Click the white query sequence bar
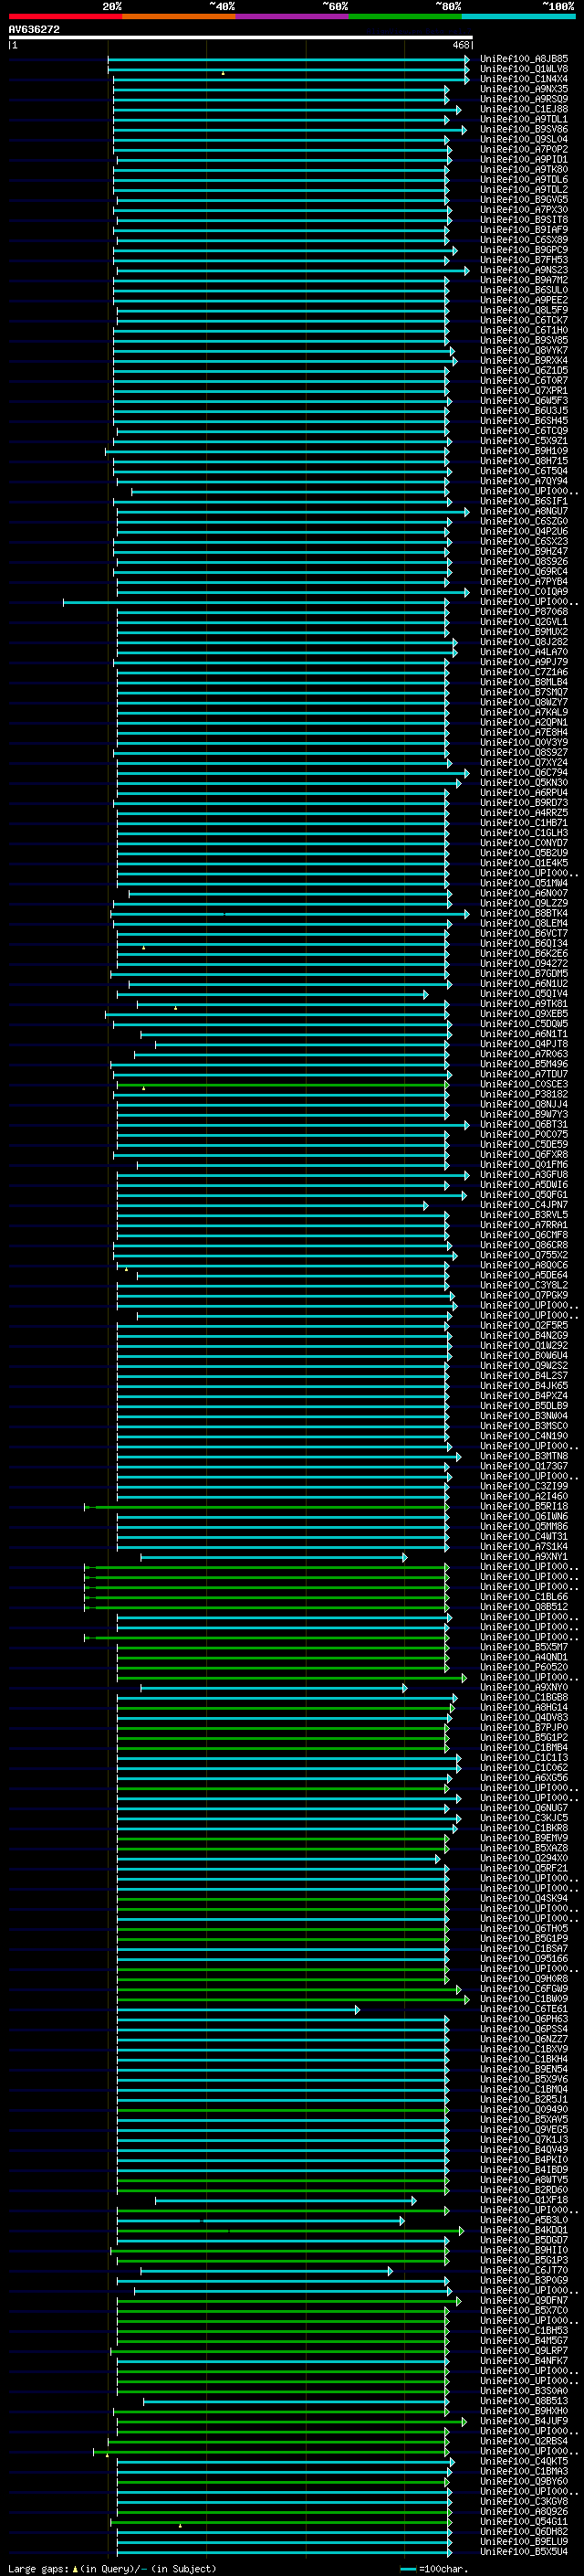584x2576 pixels. 241,38
